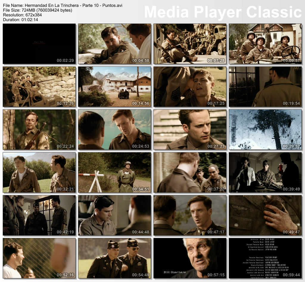Click the frame timestamped 00:07:28
This screenshot has width=305, height=282.
pos(190,44)
